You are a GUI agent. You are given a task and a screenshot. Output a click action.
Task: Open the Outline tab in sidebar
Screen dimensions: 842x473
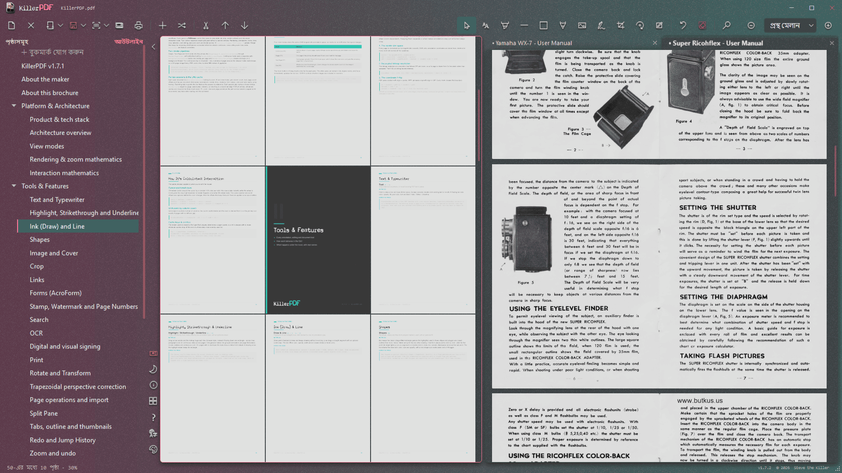[128, 42]
